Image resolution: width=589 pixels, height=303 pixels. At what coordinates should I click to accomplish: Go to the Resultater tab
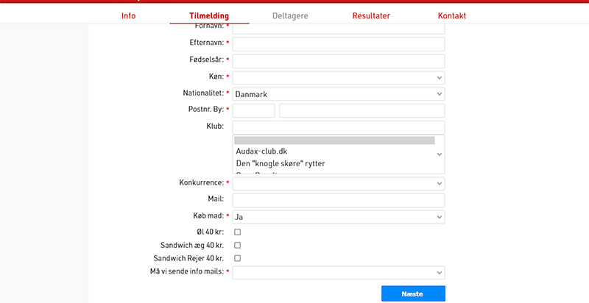[371, 15]
